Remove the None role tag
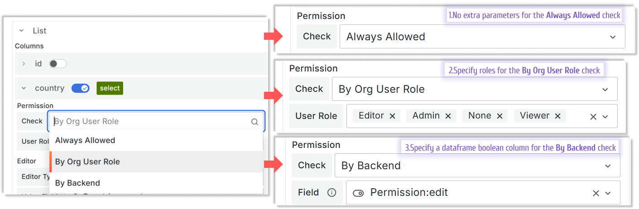The height and width of the screenshot is (209, 639). (x=500, y=116)
